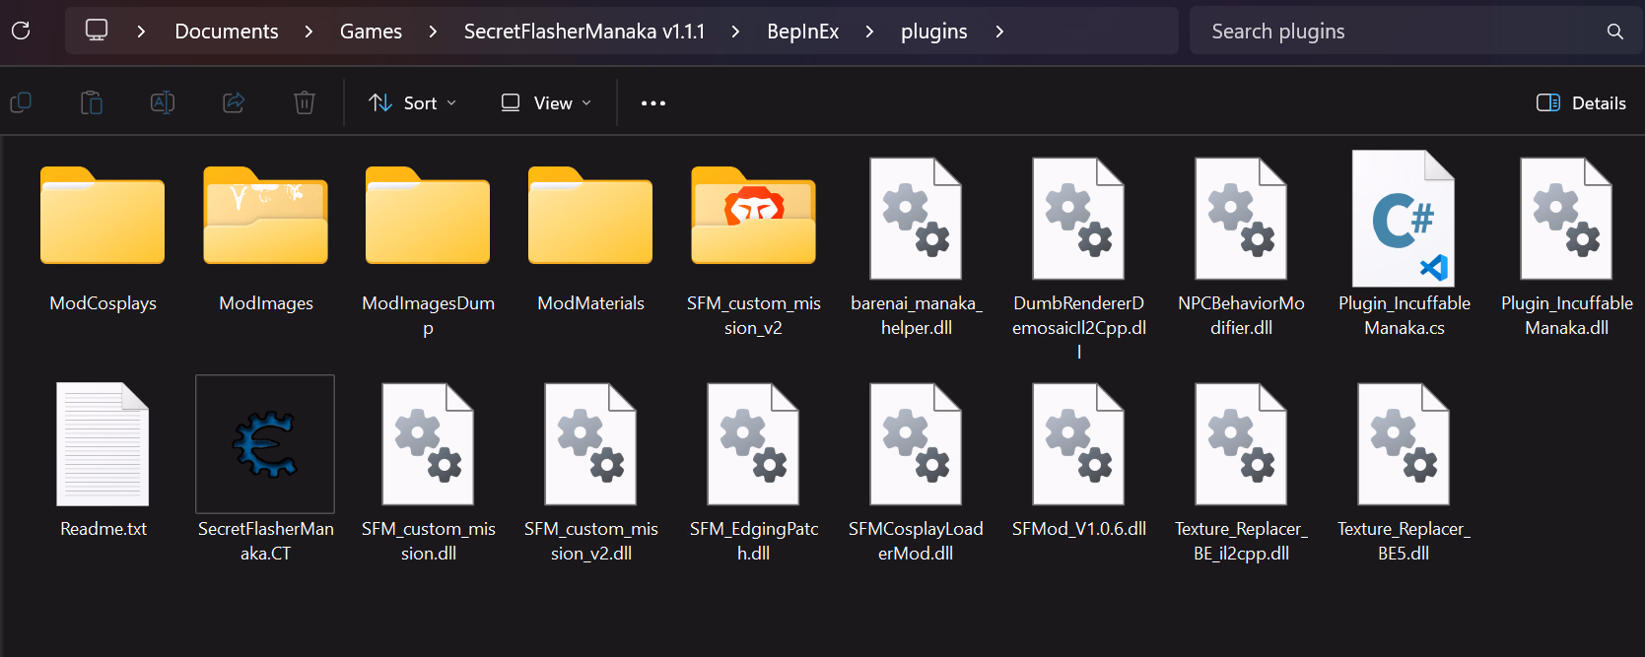Click the Refresh icon in address bar
Screen dimensions: 1645x657
click(21, 31)
